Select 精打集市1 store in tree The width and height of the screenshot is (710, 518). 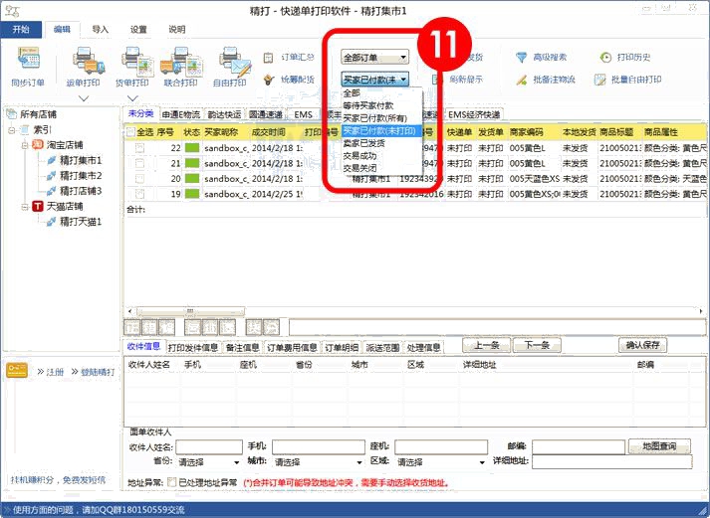point(81,160)
